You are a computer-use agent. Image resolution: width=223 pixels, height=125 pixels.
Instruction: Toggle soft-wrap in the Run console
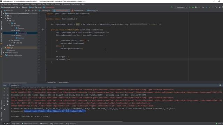click(8, 95)
